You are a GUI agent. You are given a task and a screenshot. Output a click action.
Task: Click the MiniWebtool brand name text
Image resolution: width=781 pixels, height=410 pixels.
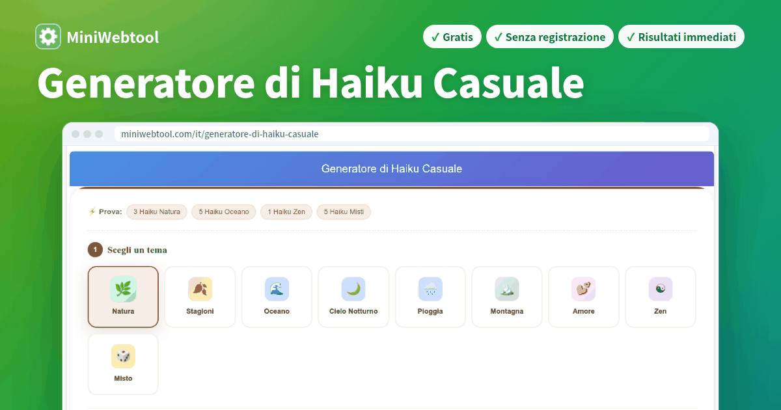point(113,38)
